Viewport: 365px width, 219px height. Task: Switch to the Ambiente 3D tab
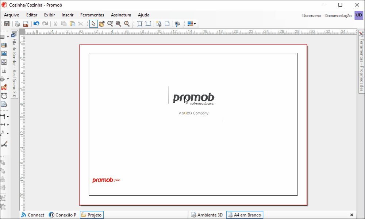207,215
